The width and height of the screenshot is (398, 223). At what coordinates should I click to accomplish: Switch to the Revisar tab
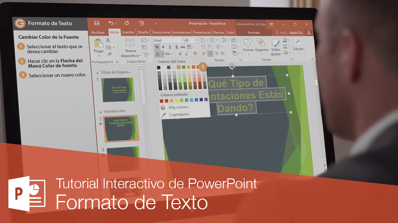pyautogui.click(x=219, y=33)
